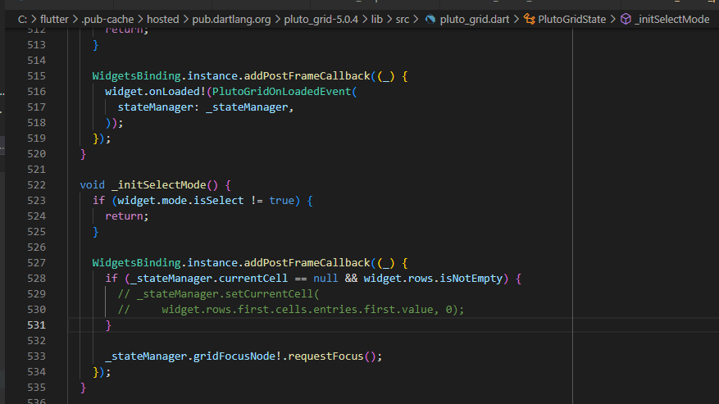Image resolution: width=719 pixels, height=404 pixels.
Task: Click gridFocusNode on line 533
Action: pyautogui.click(x=234, y=356)
